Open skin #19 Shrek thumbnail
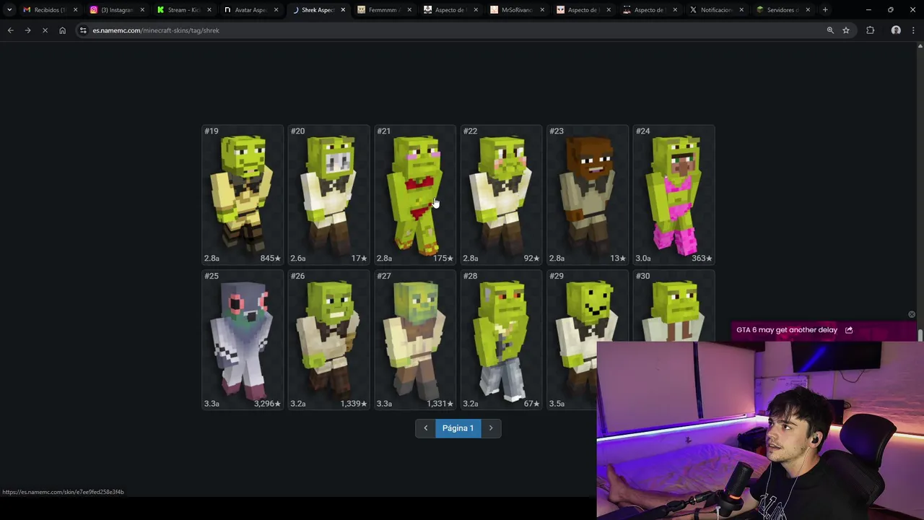 pos(243,195)
